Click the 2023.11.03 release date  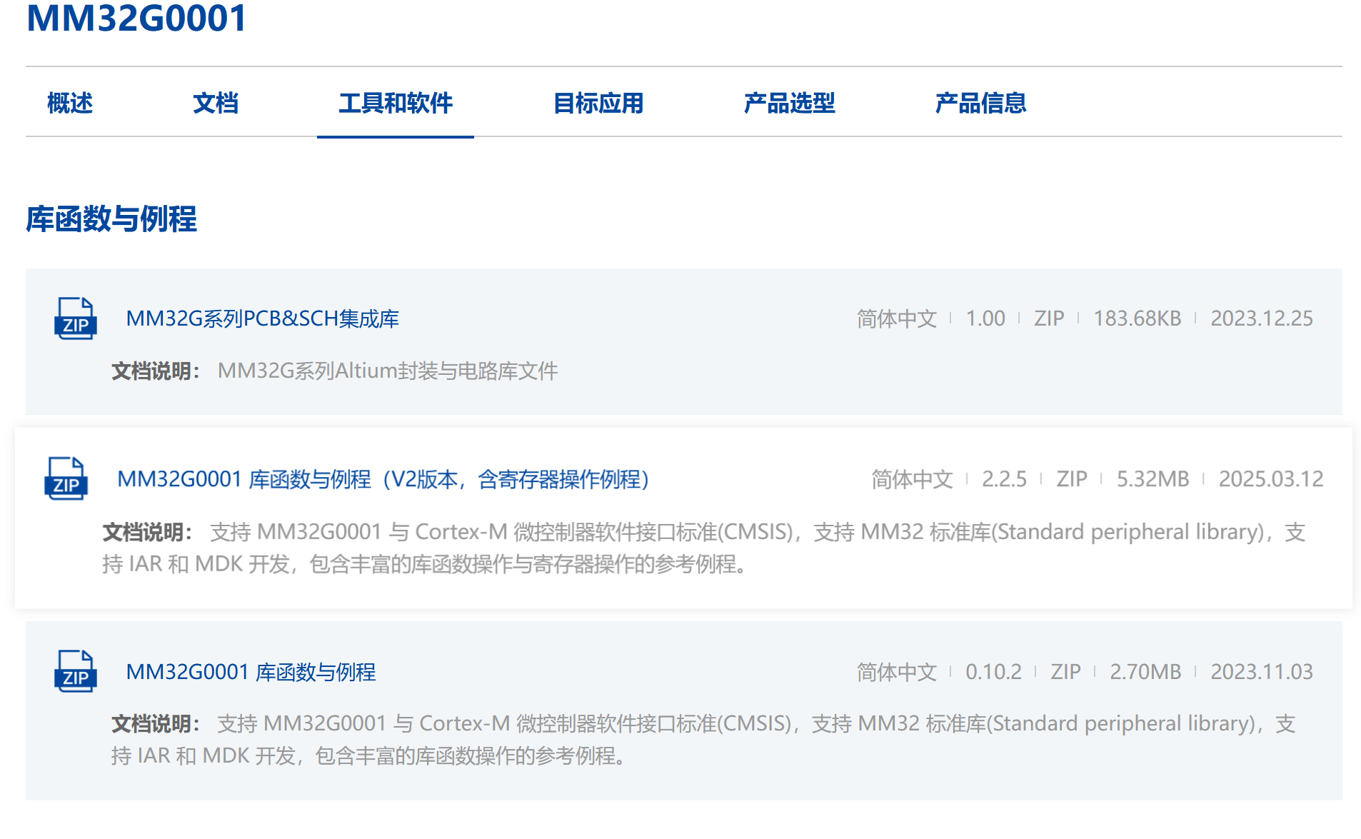tap(1261, 672)
